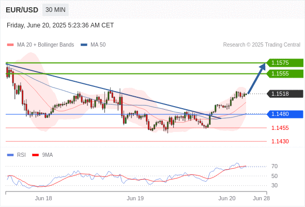Screen dimensions: 305x207
Task: Toggle the MA 20 + Bollinger Bands label
Action: pyautogui.click(x=45, y=45)
